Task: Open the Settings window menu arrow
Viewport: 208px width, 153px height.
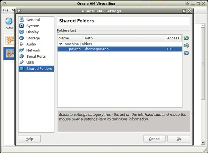Action: [x=19, y=11]
